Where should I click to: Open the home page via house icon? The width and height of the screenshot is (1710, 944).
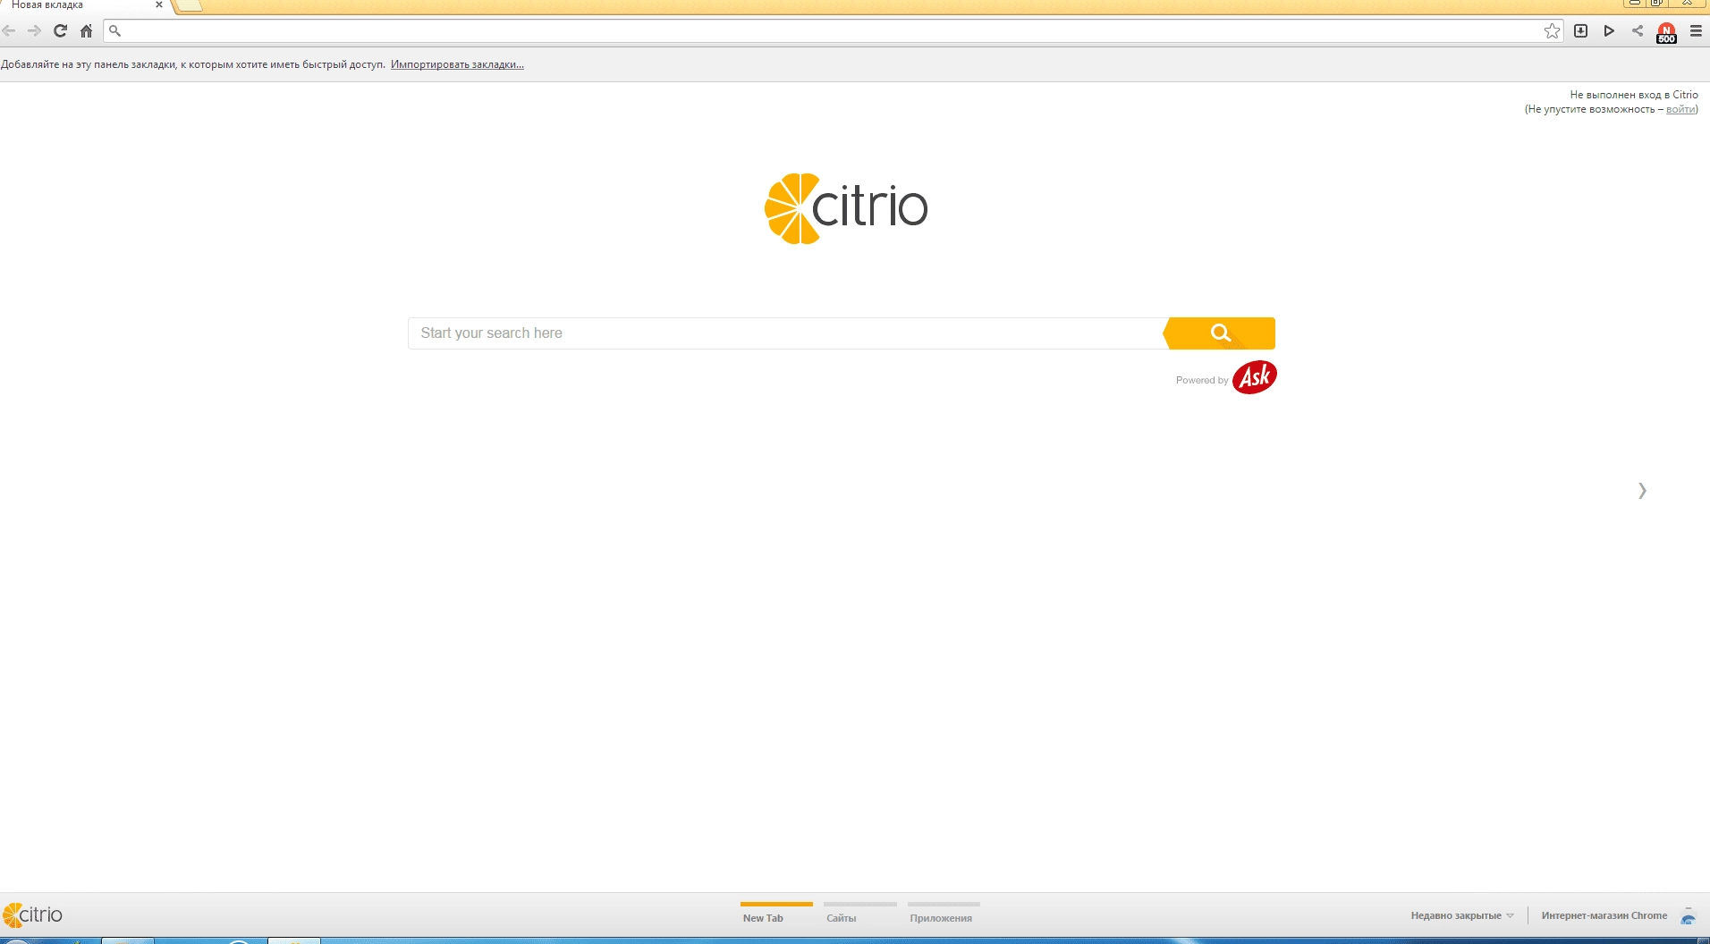click(86, 30)
